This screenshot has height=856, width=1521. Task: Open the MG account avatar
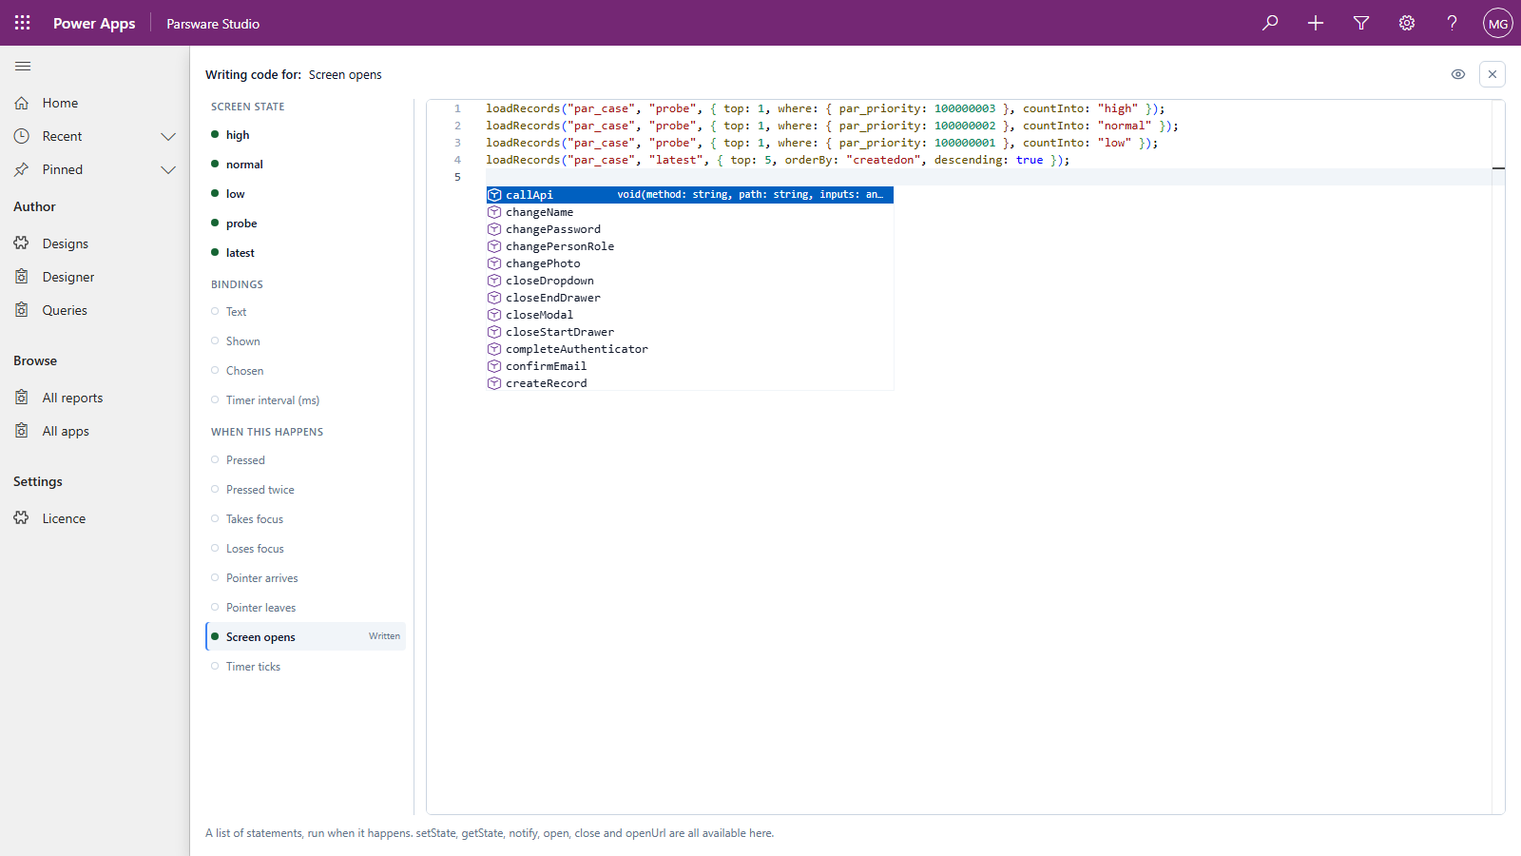point(1498,23)
